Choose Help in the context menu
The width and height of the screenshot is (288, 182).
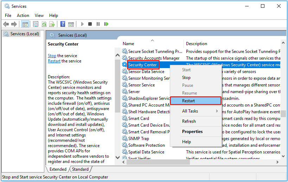point(196,142)
